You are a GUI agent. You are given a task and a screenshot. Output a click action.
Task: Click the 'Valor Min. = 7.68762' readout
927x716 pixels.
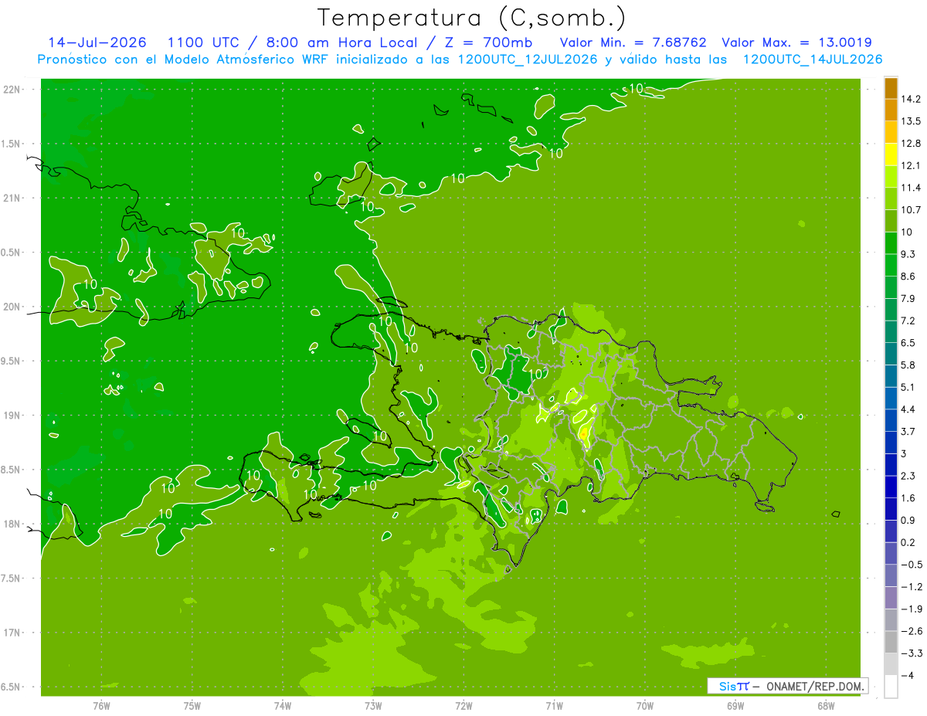click(x=633, y=42)
